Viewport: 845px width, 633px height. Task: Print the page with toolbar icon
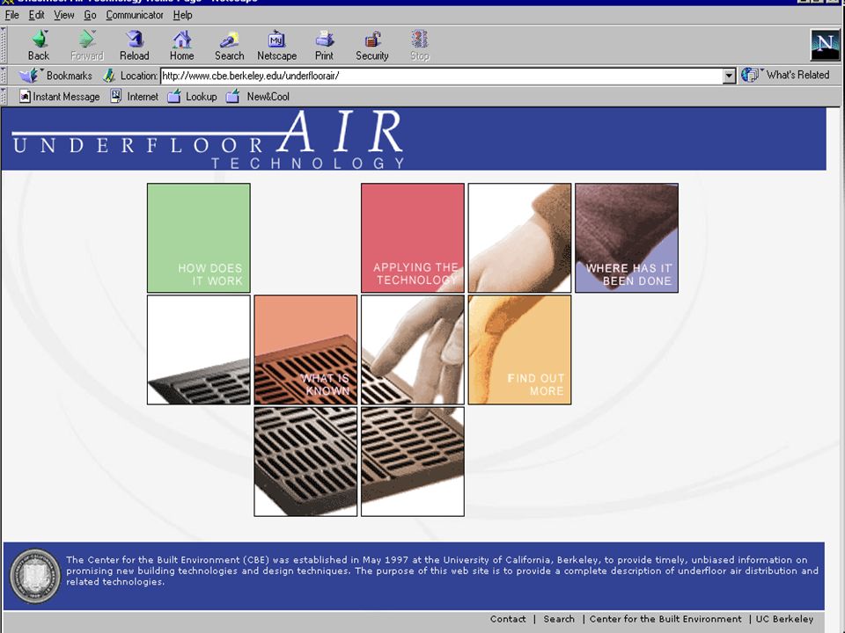[324, 45]
